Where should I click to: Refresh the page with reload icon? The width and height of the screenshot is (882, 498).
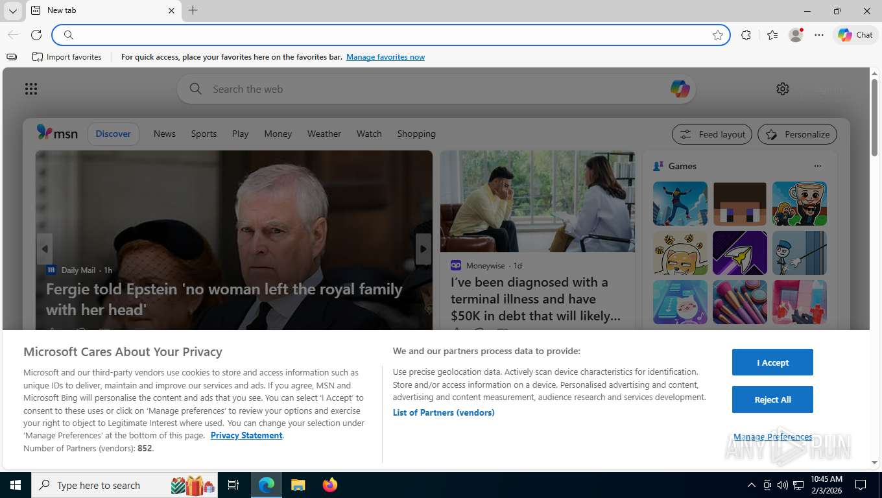36,35
